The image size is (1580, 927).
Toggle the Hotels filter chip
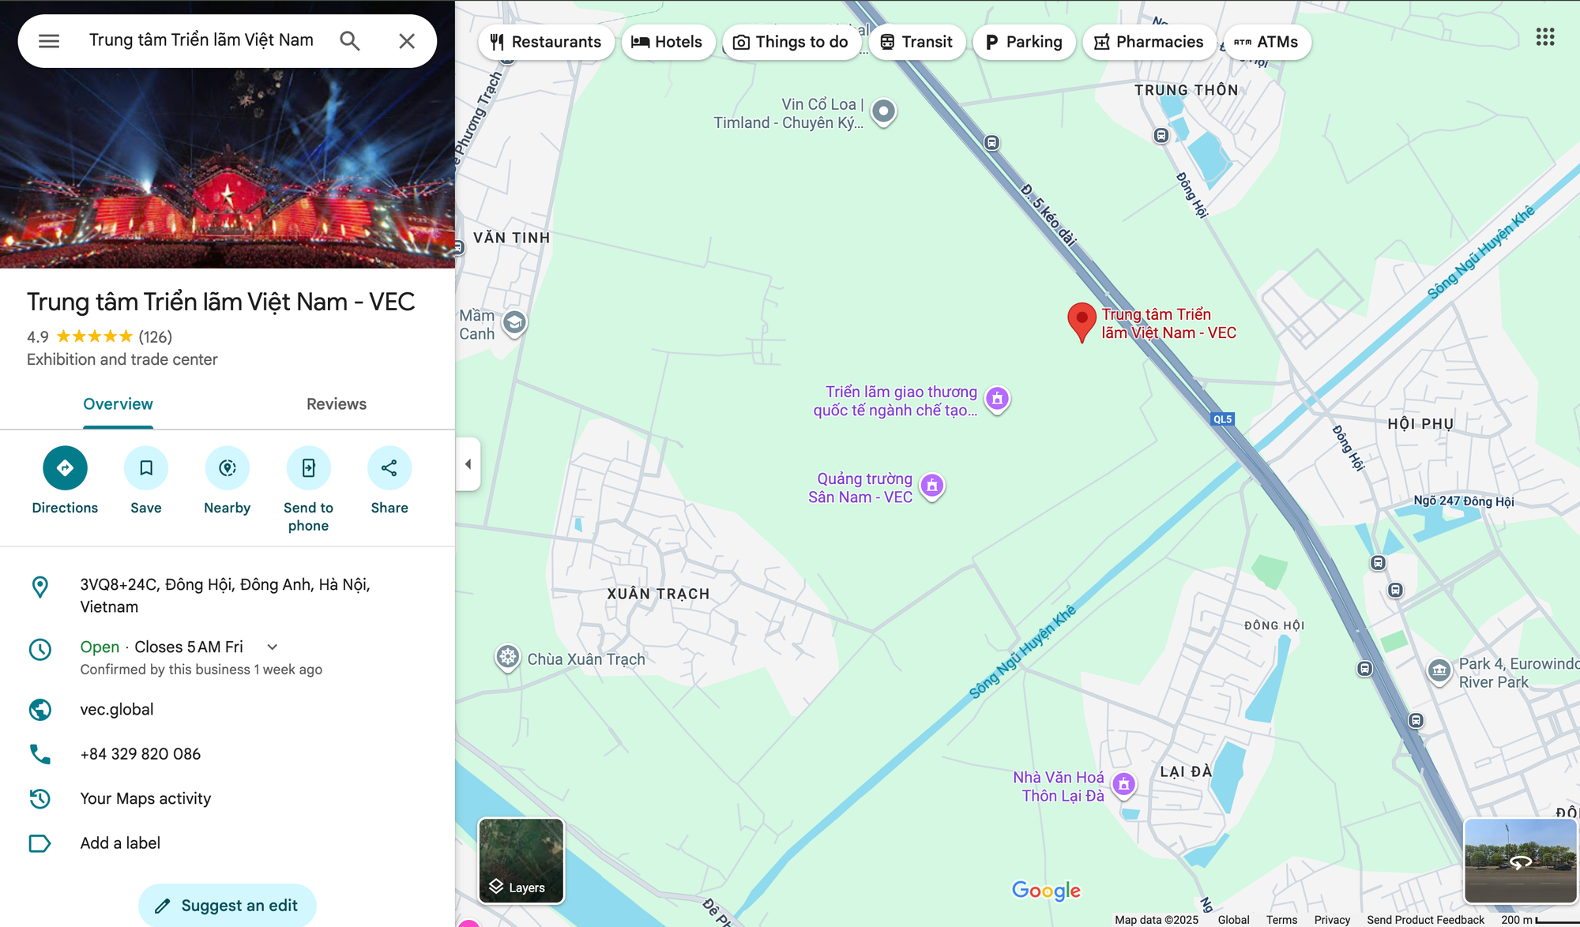[x=668, y=42]
